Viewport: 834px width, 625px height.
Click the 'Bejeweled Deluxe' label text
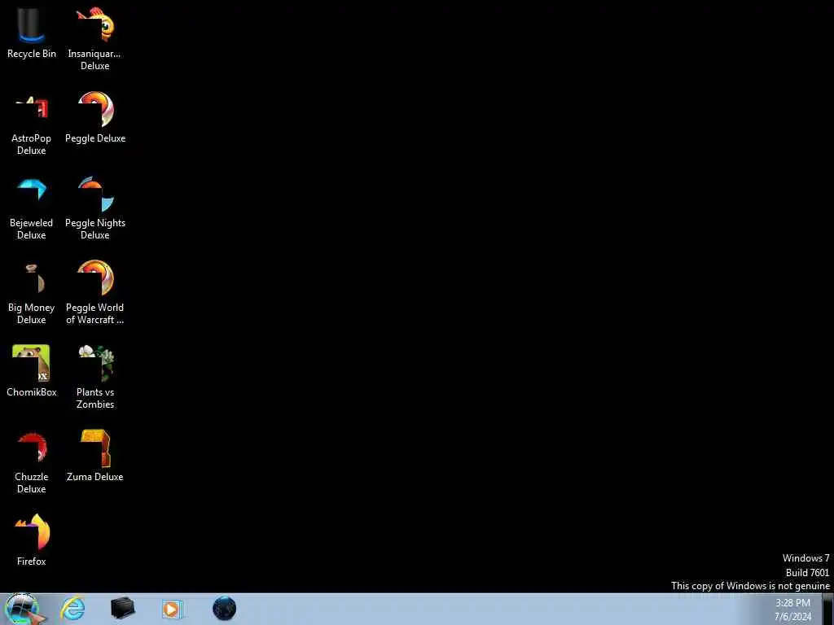coord(32,229)
